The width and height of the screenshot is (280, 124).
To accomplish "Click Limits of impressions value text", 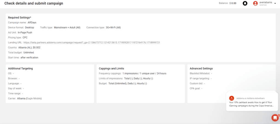I will (x=139, y=78).
